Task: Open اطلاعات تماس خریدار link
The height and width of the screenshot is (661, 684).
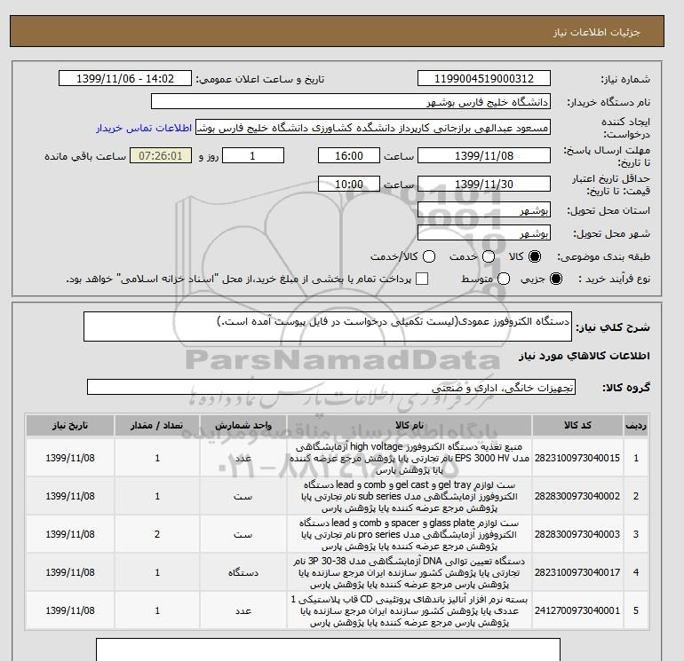Action: [x=144, y=128]
